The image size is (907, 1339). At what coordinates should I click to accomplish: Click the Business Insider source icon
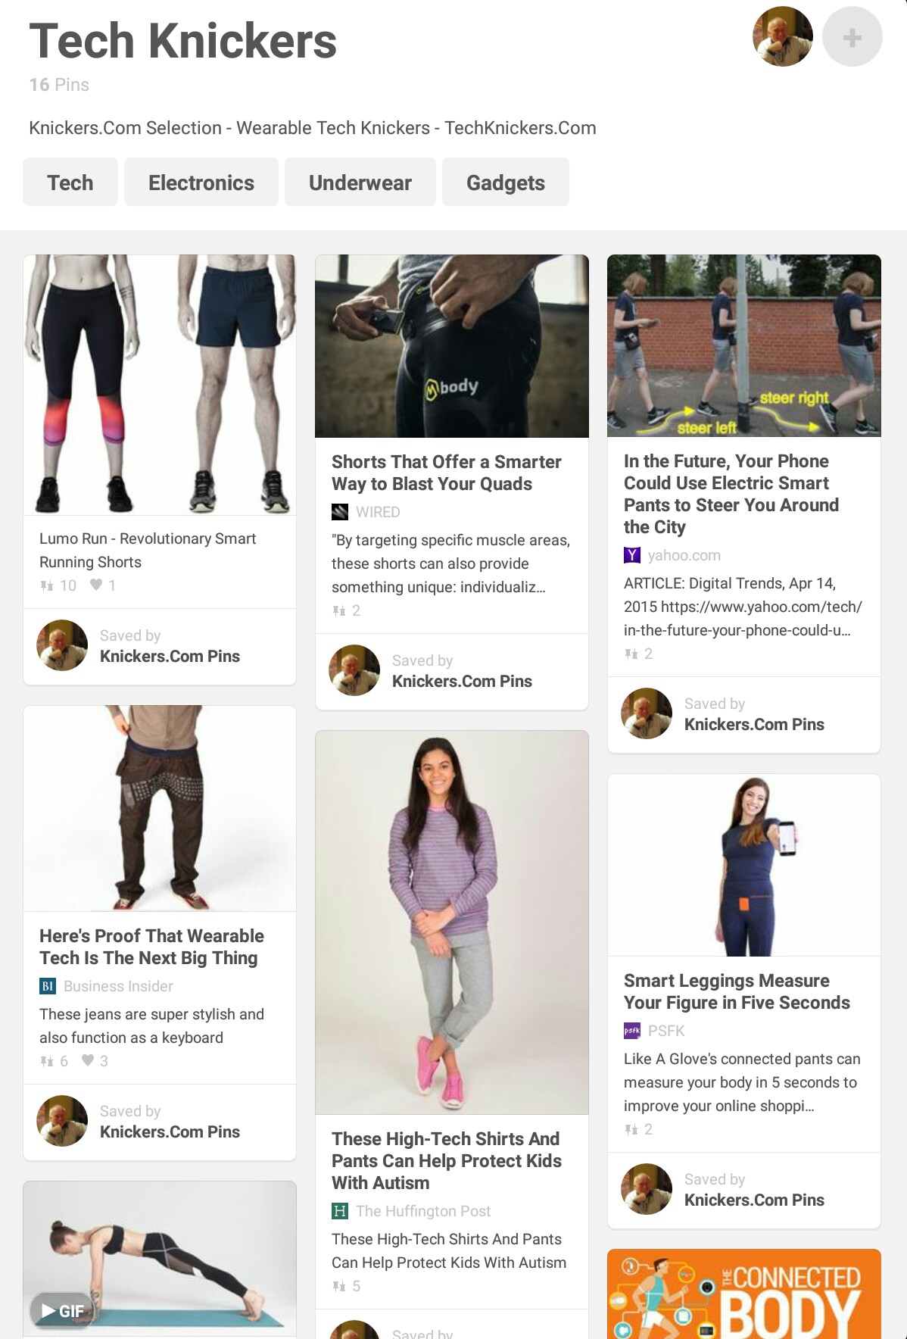pos(48,986)
